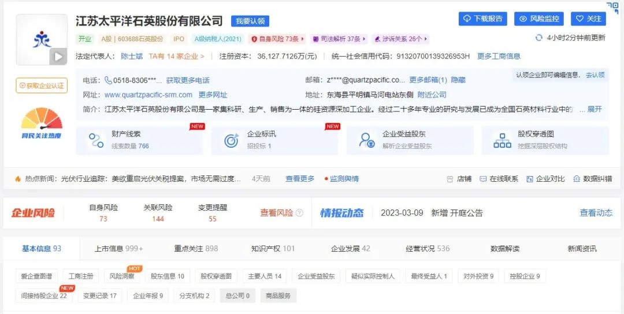This screenshot has width=624, height=314.
Task: Click the 店铺 shop icon
Action: point(450,179)
